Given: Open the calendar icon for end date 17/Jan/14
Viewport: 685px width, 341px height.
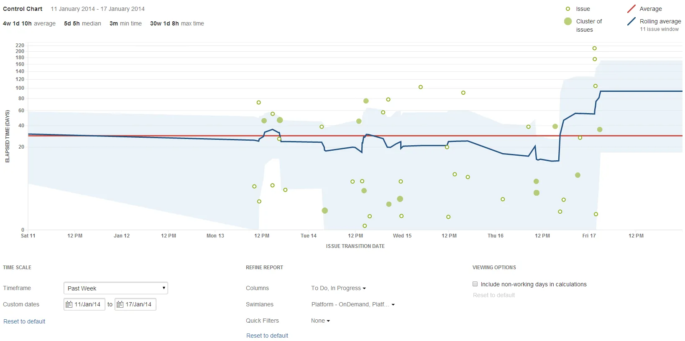Looking at the screenshot, I should point(120,304).
